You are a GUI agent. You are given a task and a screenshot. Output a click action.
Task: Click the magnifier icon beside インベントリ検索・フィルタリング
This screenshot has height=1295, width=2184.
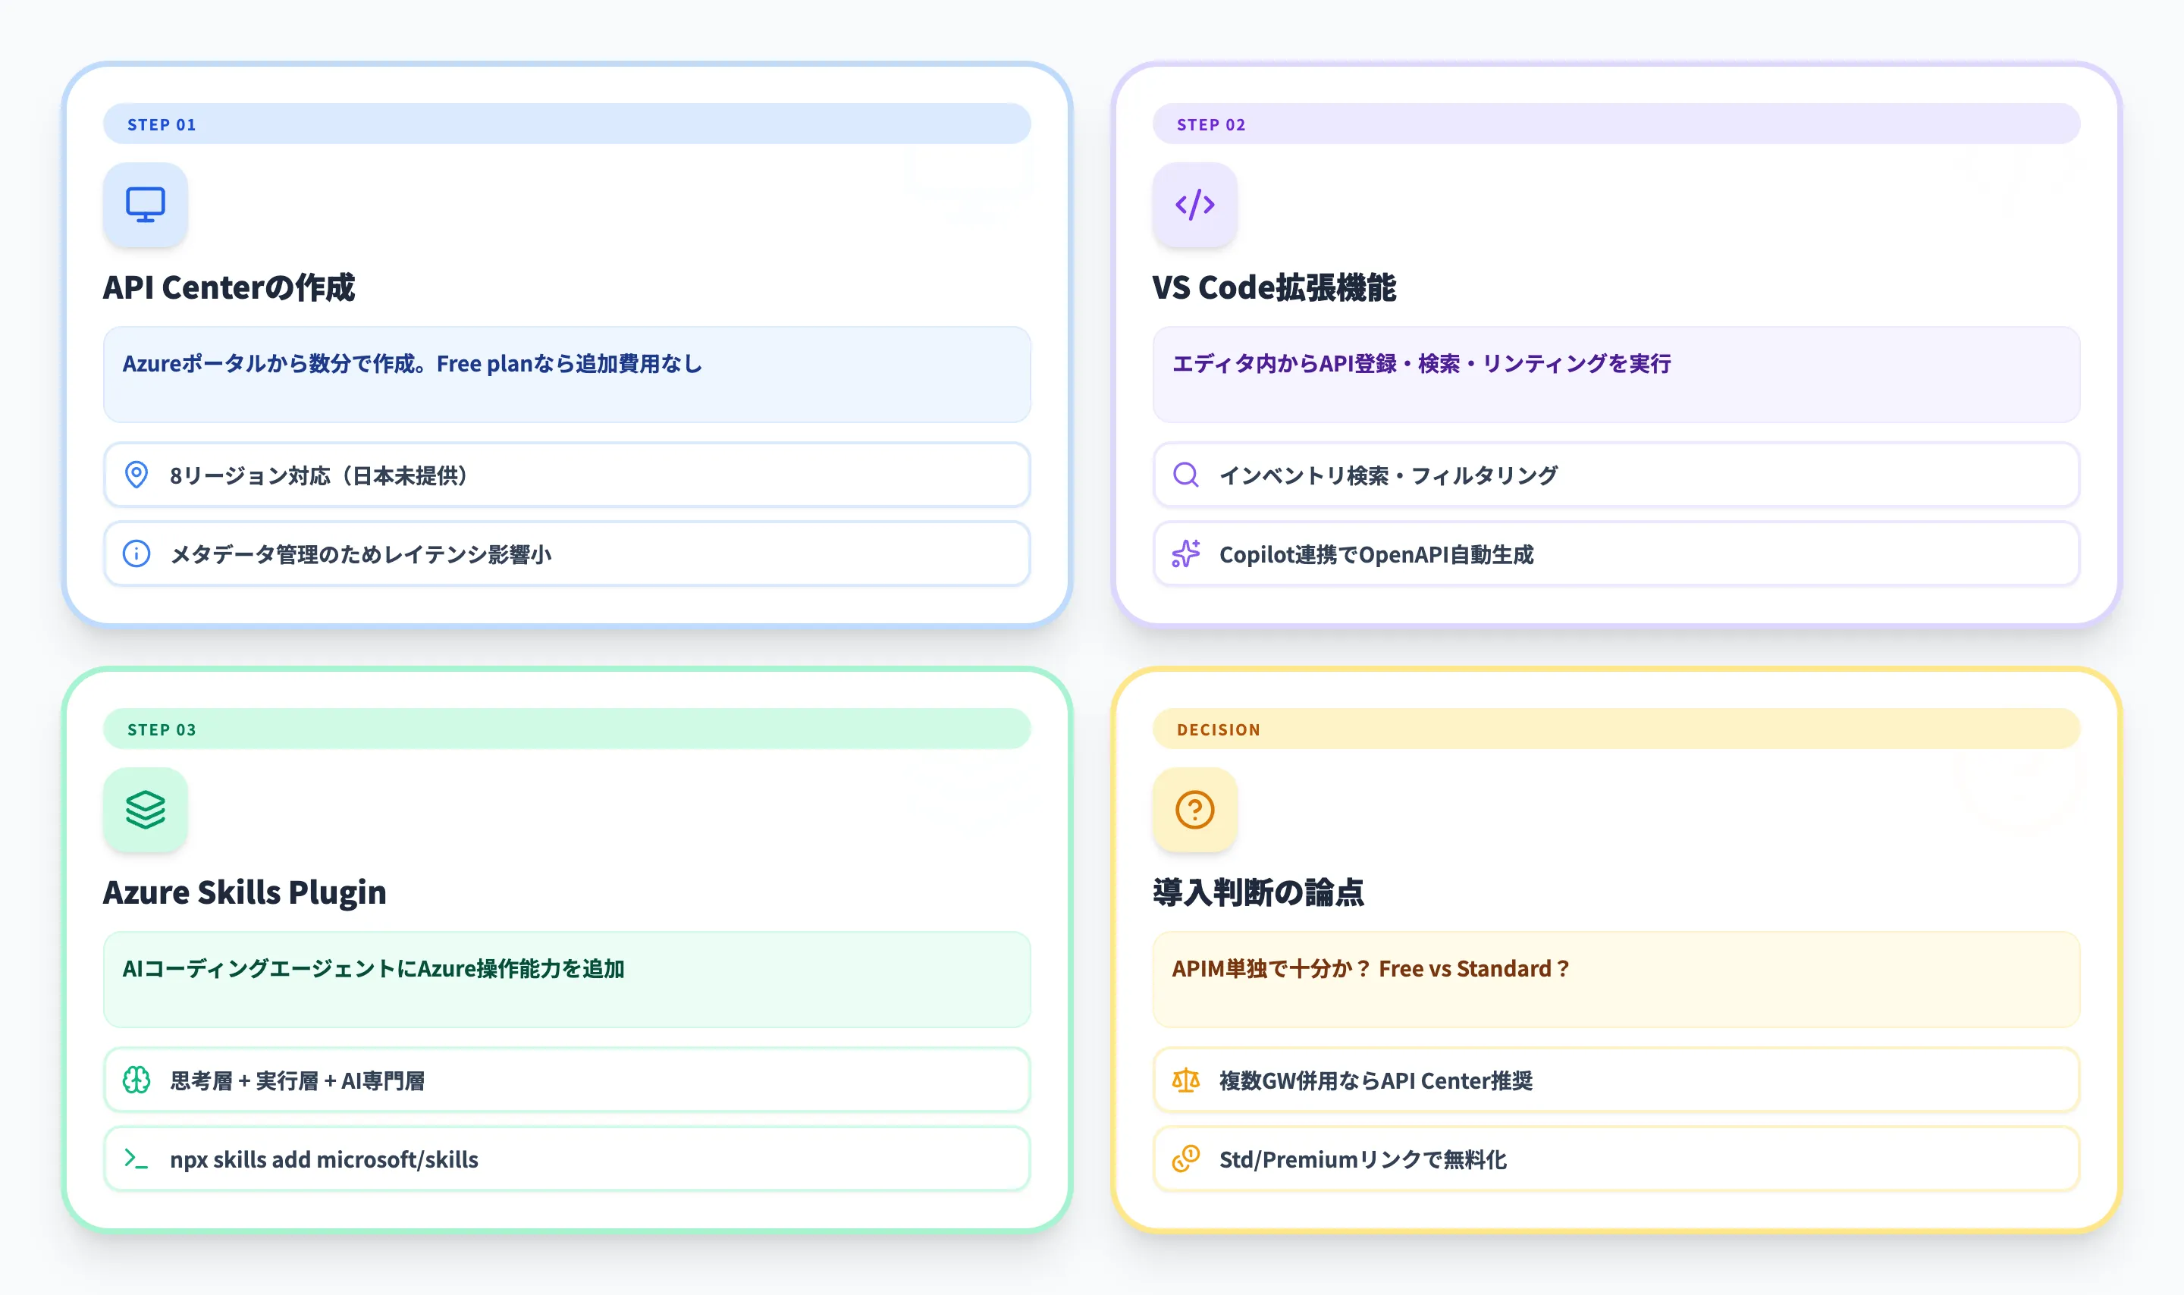coord(1185,475)
